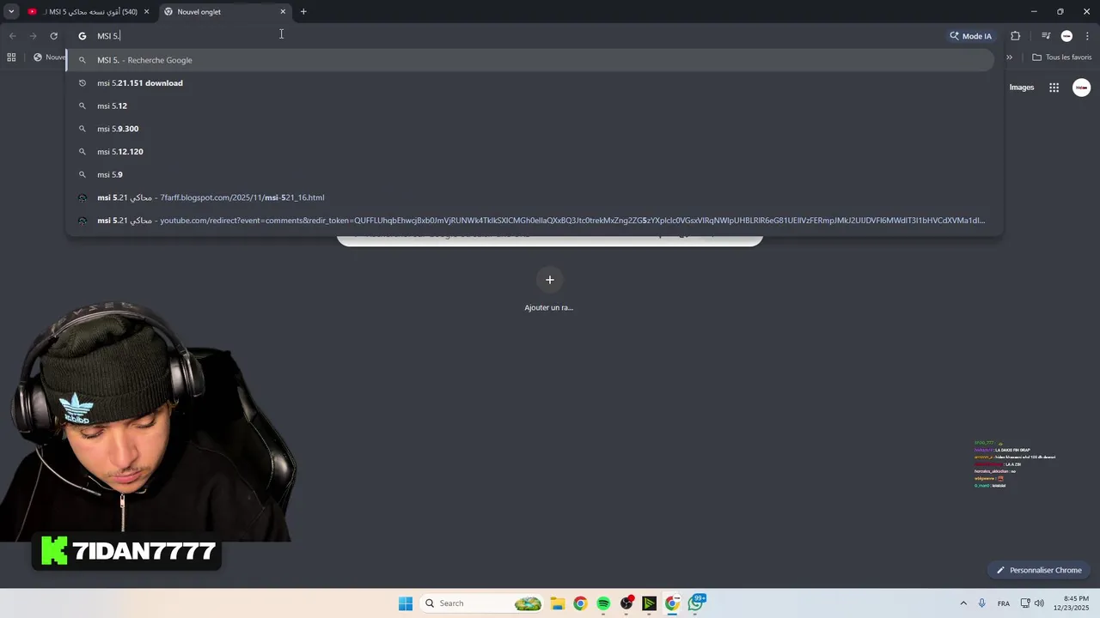
Task: Expand hidden bookmarks with double chevron
Action: pos(1009,58)
